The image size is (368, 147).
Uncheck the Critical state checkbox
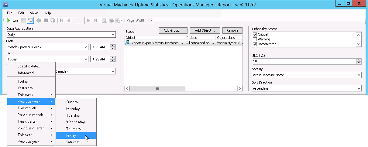(x=255, y=35)
